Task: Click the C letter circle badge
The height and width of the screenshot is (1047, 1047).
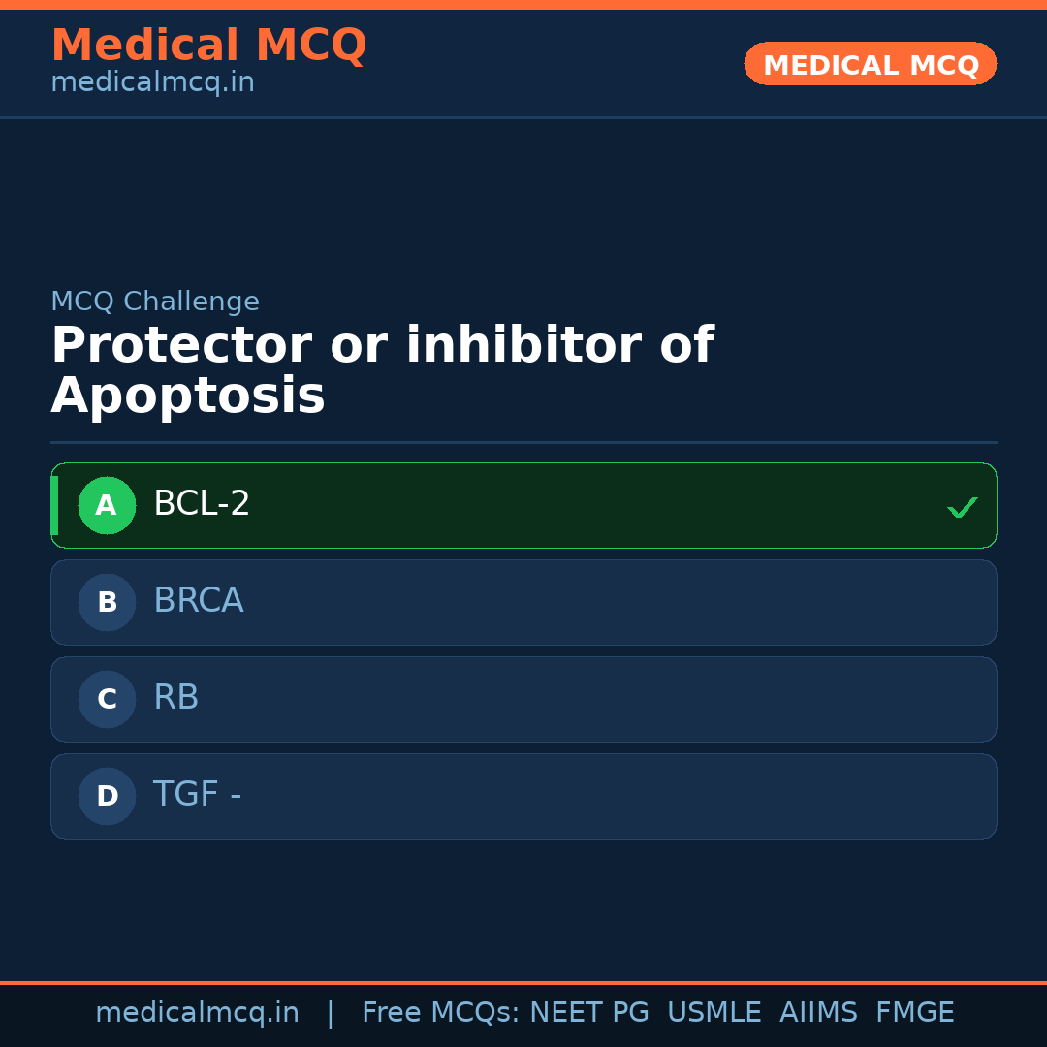Action: click(x=107, y=699)
